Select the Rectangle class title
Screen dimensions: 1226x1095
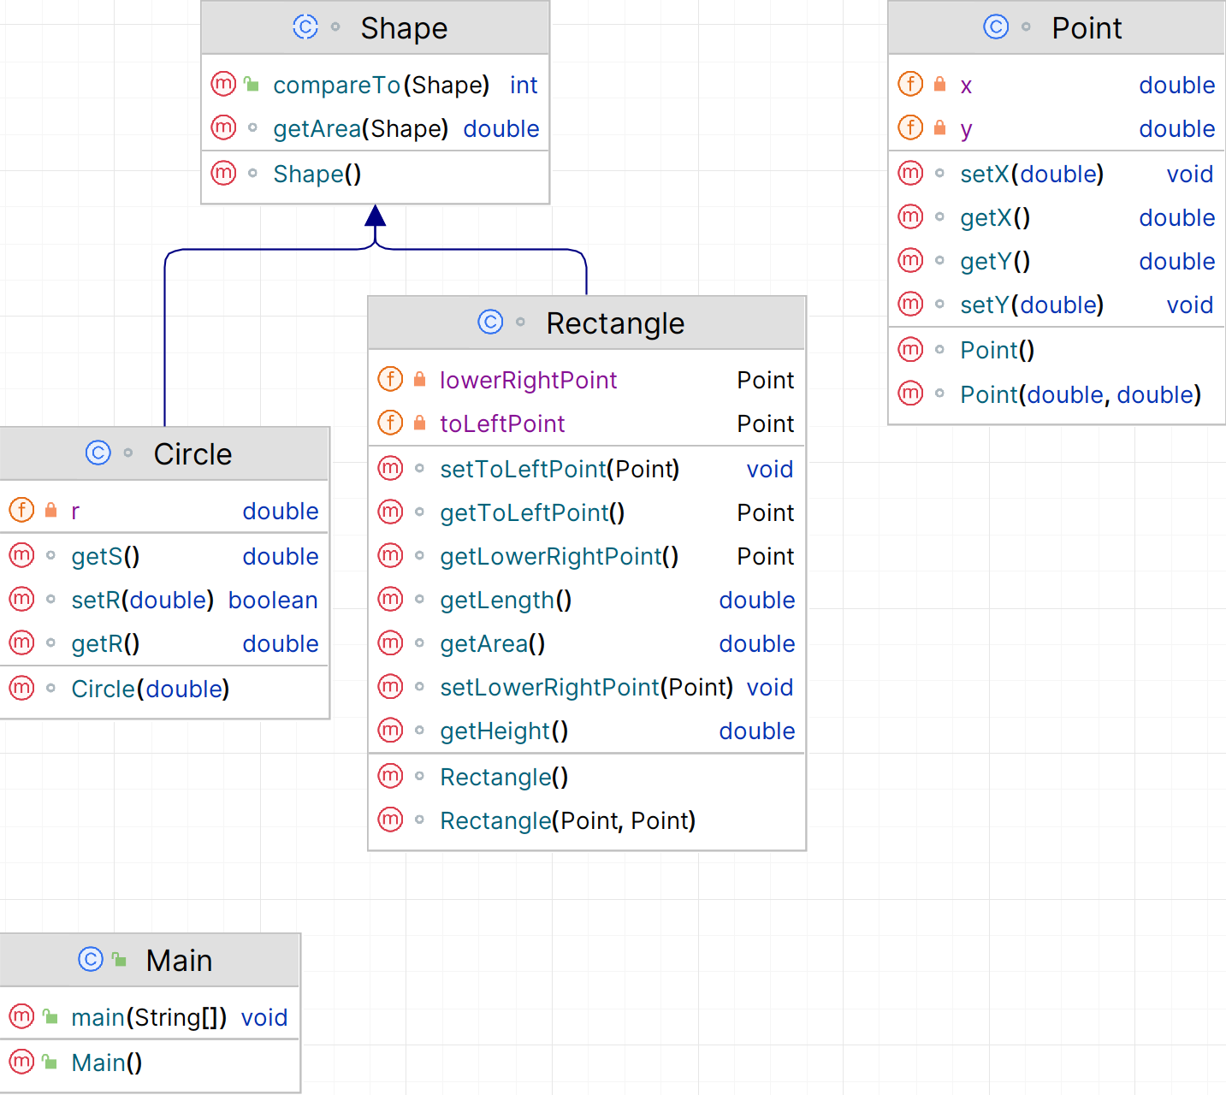(615, 323)
